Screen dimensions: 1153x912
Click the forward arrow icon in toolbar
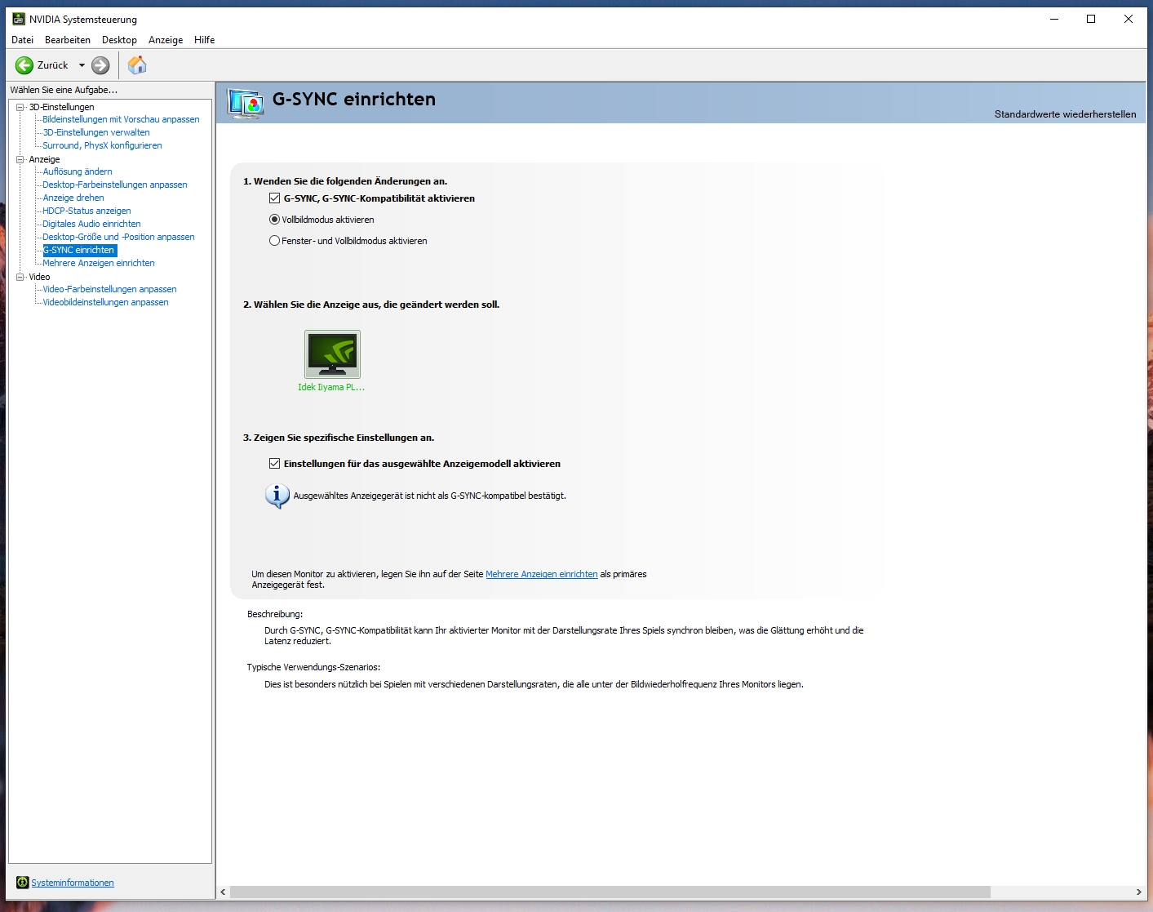(x=100, y=65)
